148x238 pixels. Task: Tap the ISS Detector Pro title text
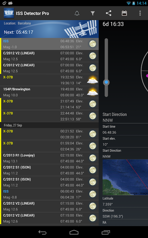[x=32, y=13]
